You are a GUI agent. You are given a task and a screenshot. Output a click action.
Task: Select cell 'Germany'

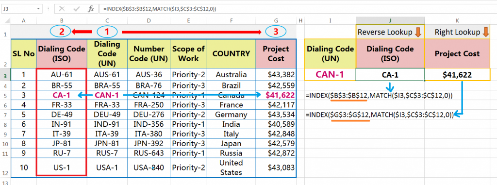[232, 115]
